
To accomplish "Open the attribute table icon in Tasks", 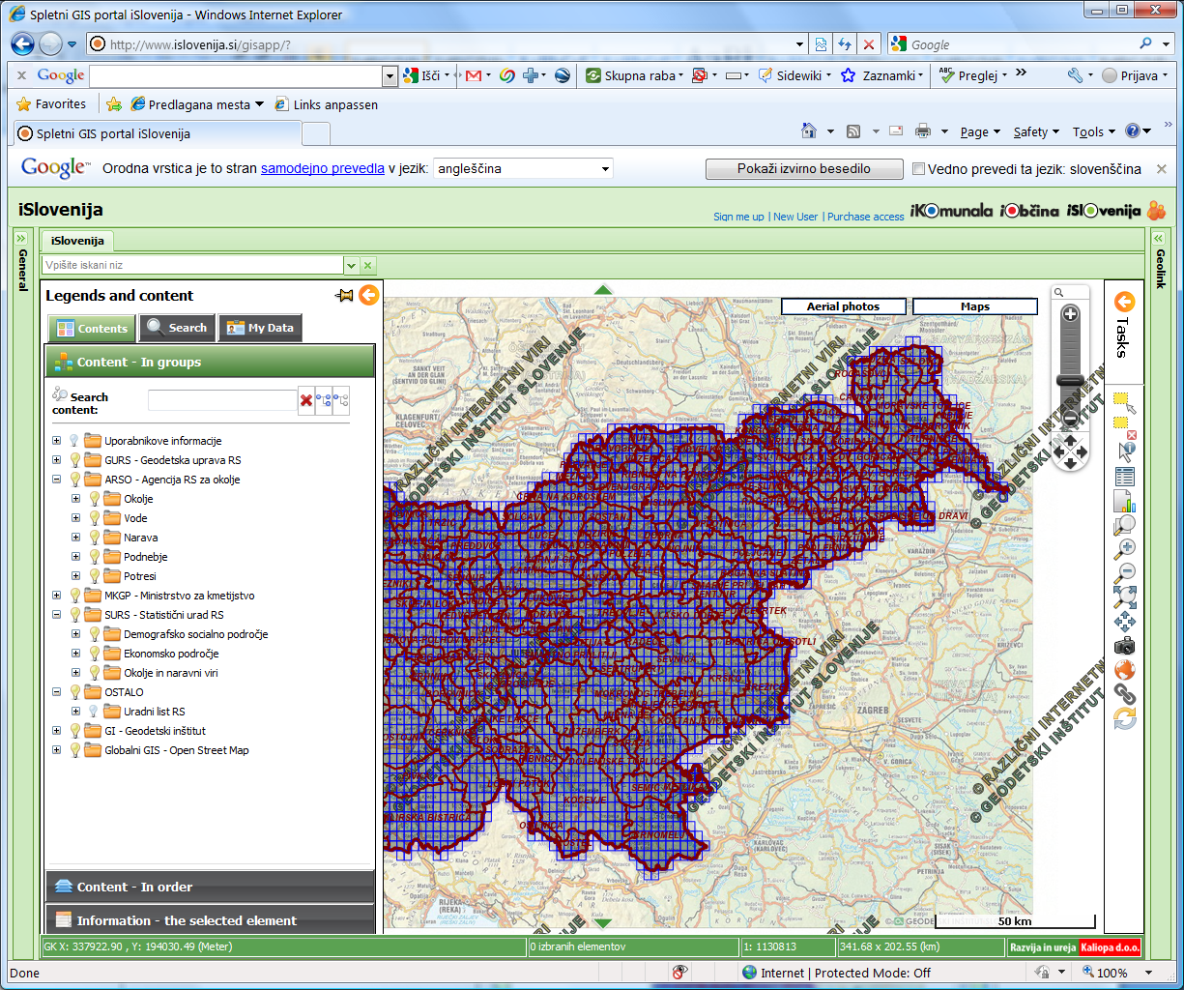I will 1124,477.
